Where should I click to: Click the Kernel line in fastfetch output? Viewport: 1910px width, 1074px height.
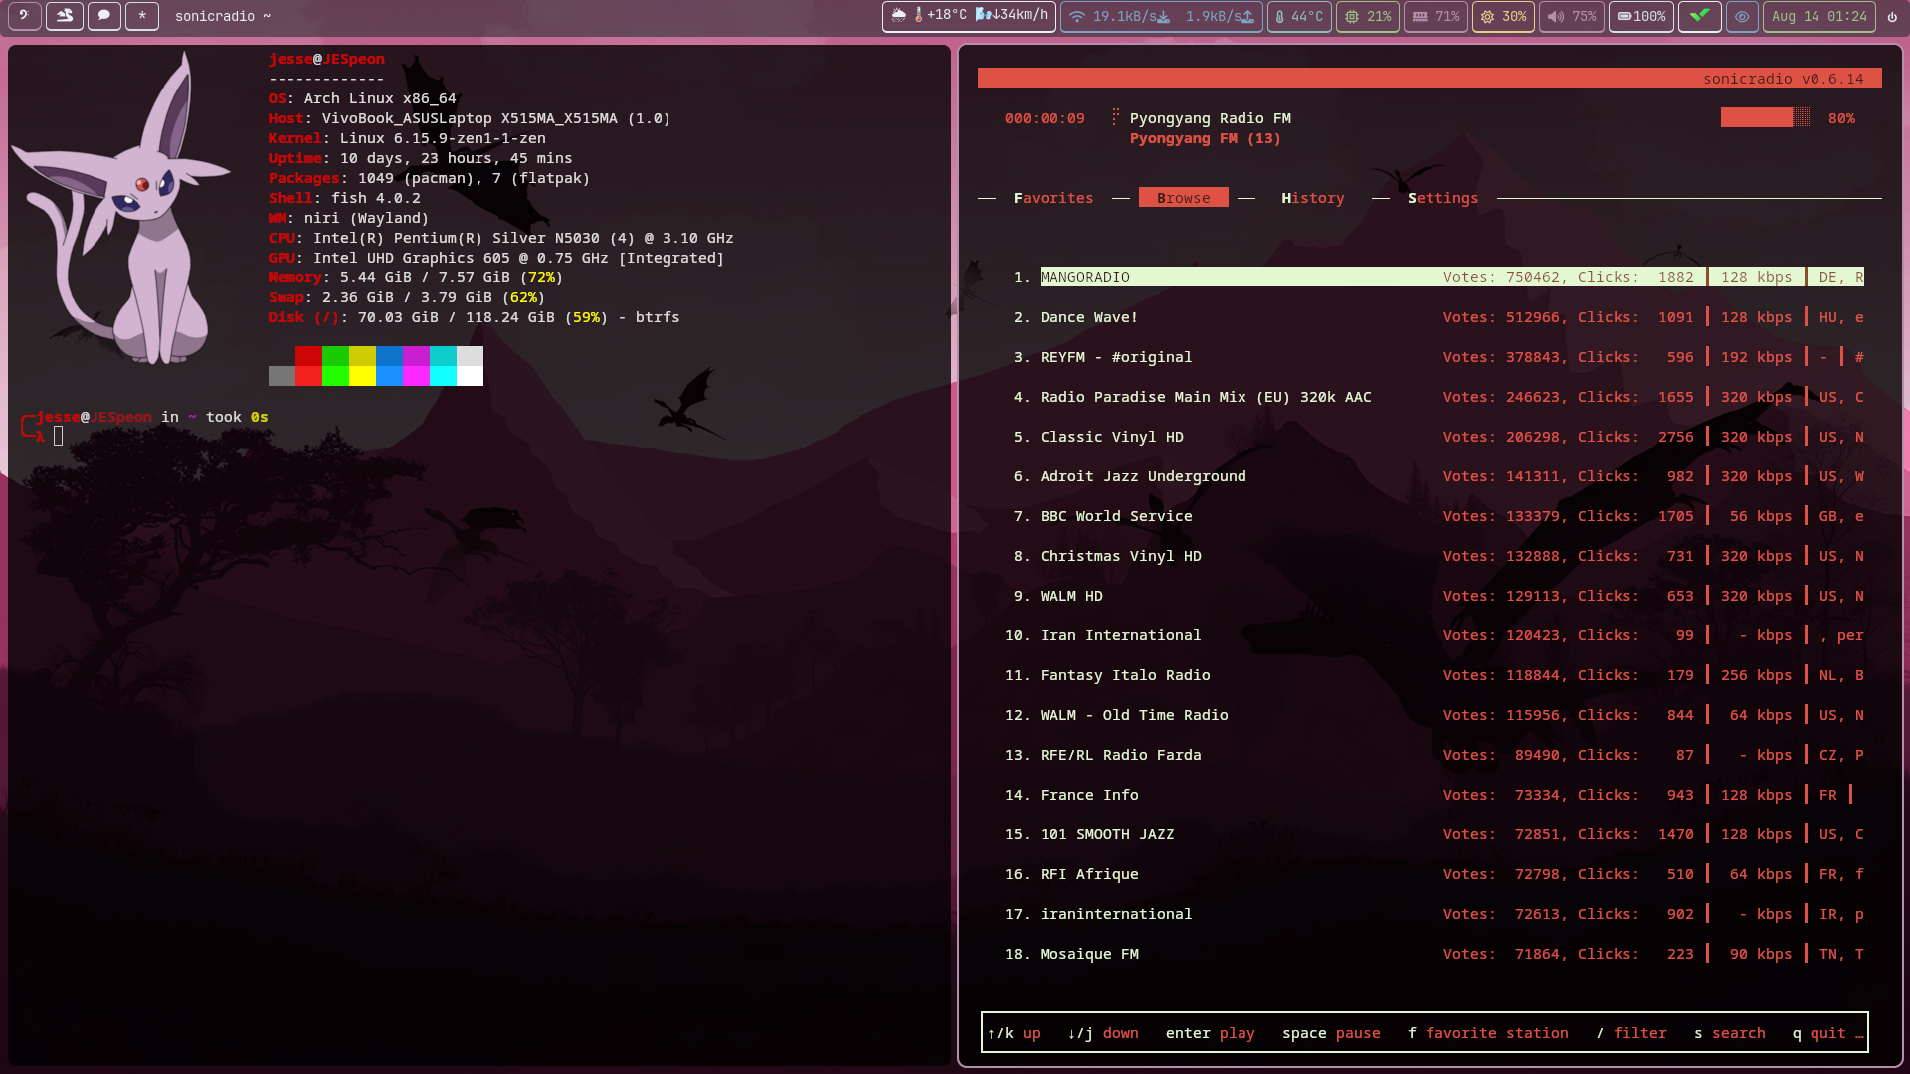(407, 138)
